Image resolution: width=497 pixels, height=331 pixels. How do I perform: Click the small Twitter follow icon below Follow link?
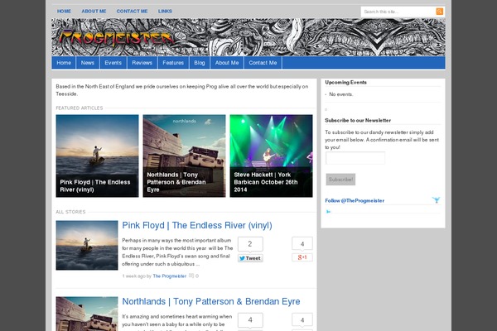pyautogui.click(x=328, y=212)
